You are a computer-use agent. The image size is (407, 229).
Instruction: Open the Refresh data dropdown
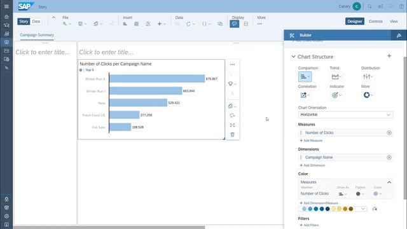190,24
